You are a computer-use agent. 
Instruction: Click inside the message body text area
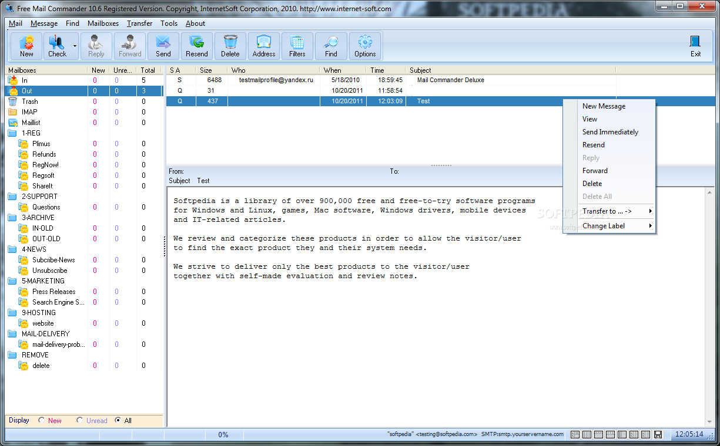pyautogui.click(x=436, y=307)
